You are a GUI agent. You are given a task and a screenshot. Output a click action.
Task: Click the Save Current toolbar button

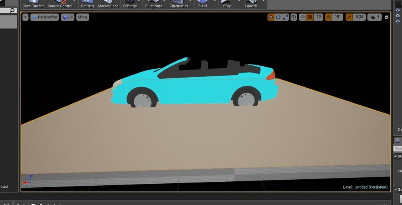33,4
